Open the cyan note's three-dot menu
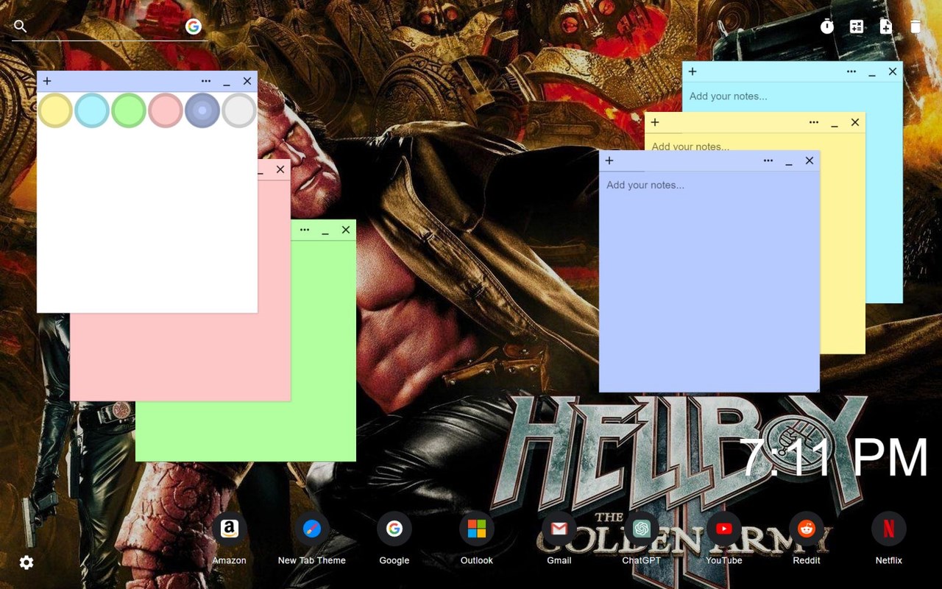This screenshot has height=589, width=942. (x=851, y=71)
